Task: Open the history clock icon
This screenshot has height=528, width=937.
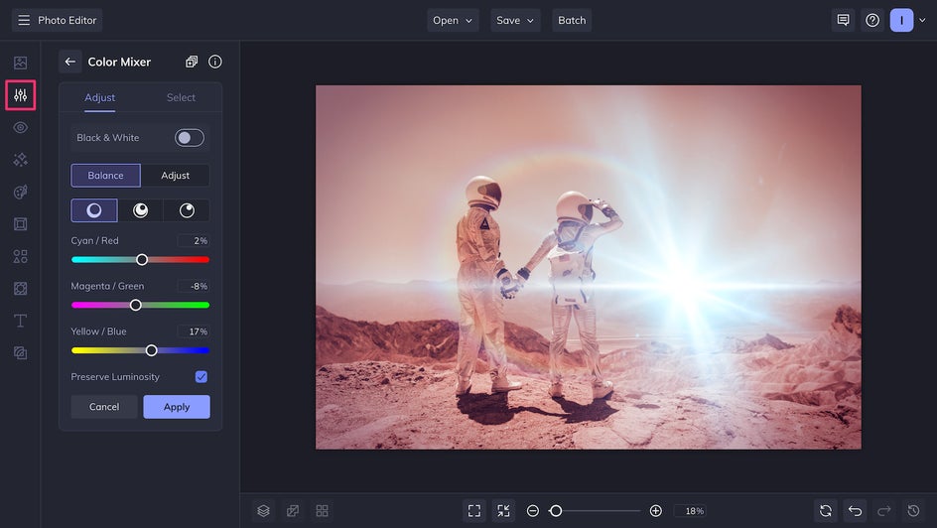Action: (914, 511)
